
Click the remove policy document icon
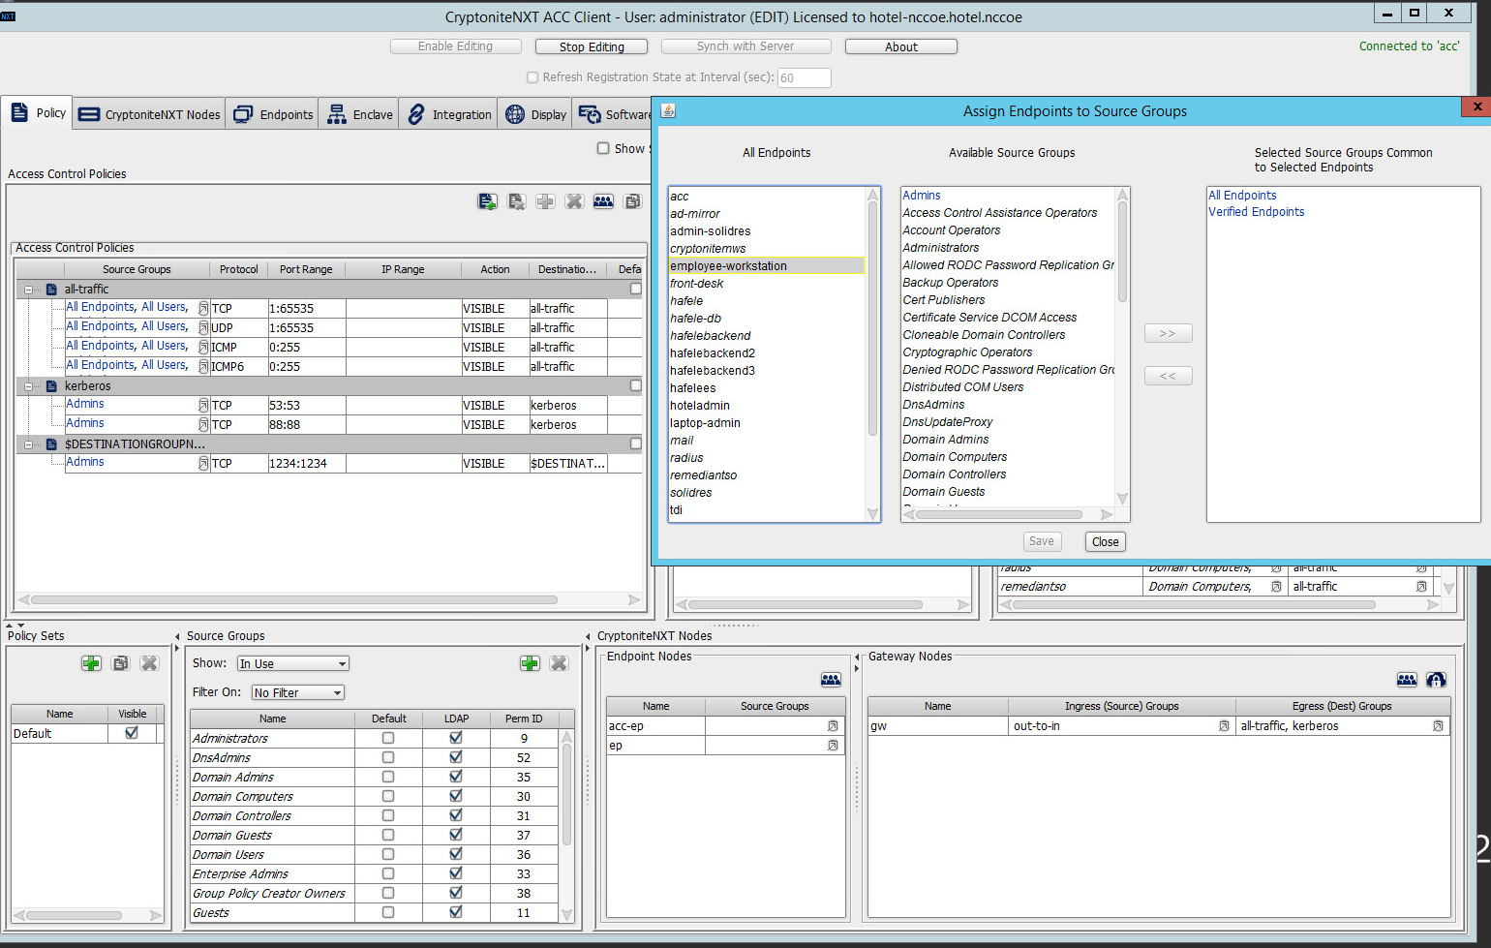point(516,201)
